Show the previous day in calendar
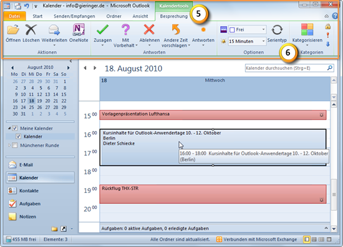Image resolution: width=343 pixels, height=247 pixels. coord(85,68)
